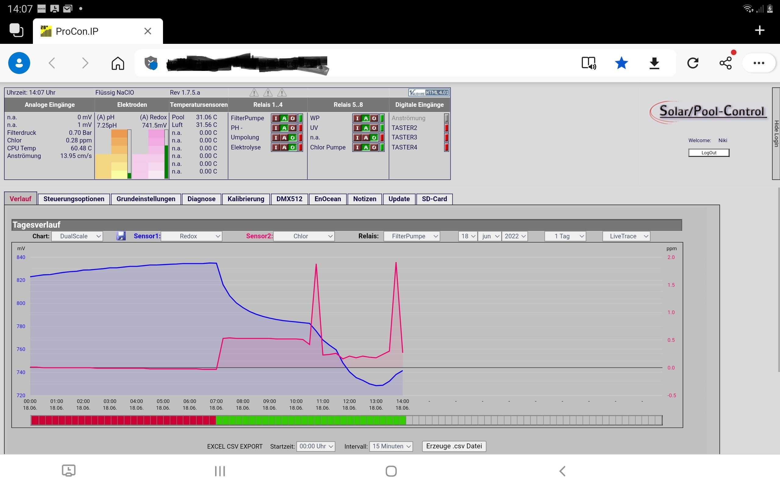Viewport: 780px width, 487px height.
Task: Reload the ProCon.IP page
Action: tap(693, 63)
